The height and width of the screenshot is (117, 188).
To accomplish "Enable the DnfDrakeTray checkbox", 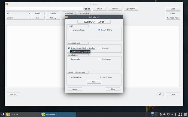I will tap(69, 77).
